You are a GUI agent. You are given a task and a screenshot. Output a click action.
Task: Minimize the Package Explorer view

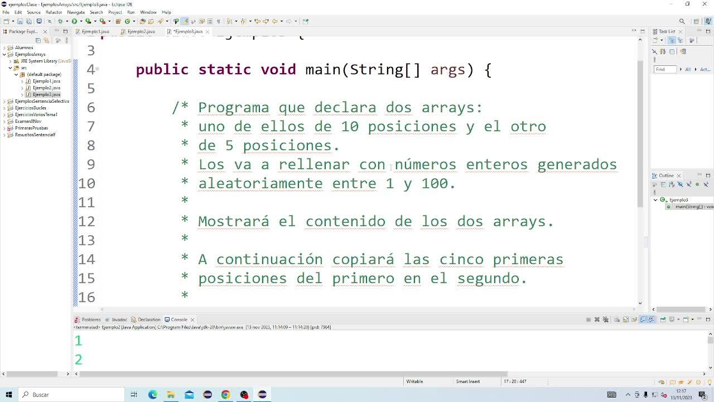click(58, 31)
